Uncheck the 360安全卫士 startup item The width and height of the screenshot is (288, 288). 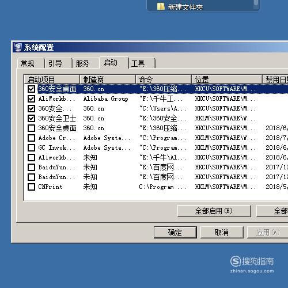[31, 118]
